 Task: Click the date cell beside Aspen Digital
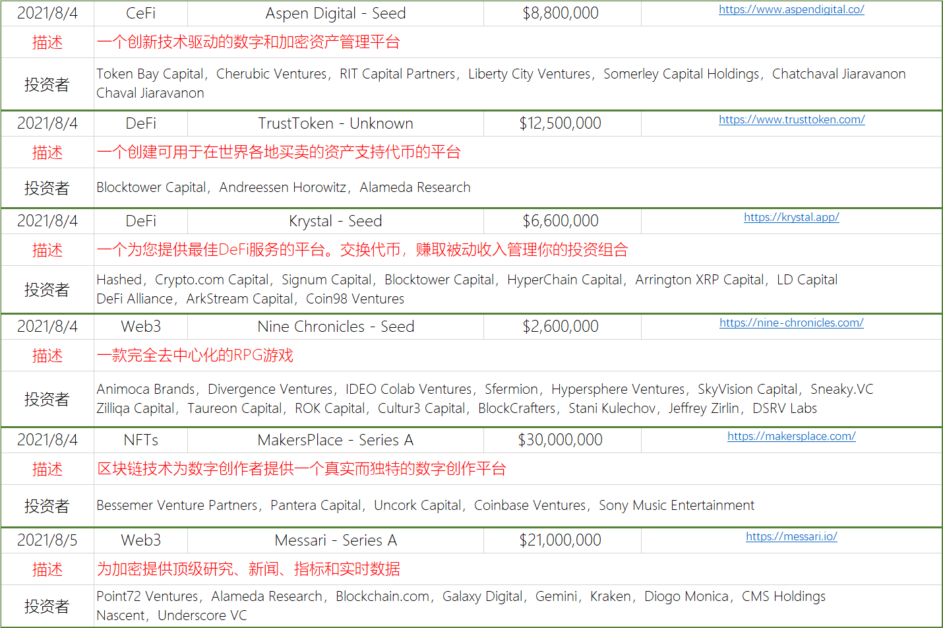47,13
